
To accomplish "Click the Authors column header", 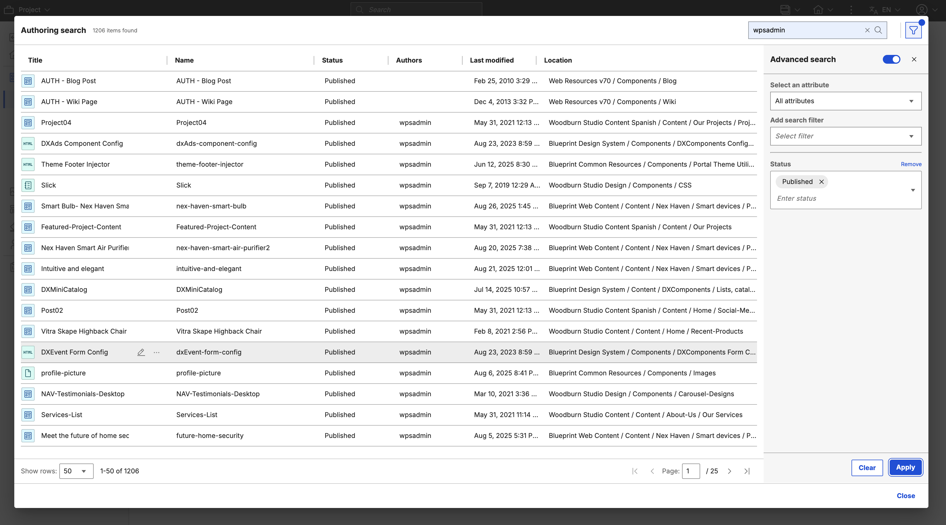I will click(408, 60).
